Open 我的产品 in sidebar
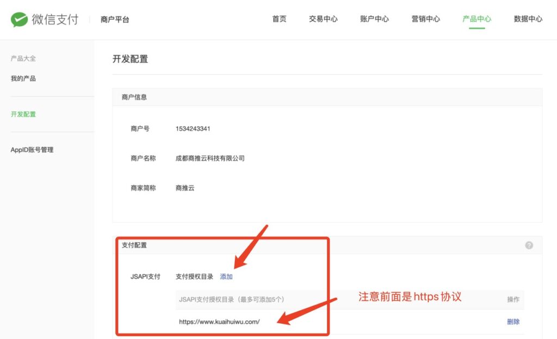The width and height of the screenshot is (557, 339). 23,78
